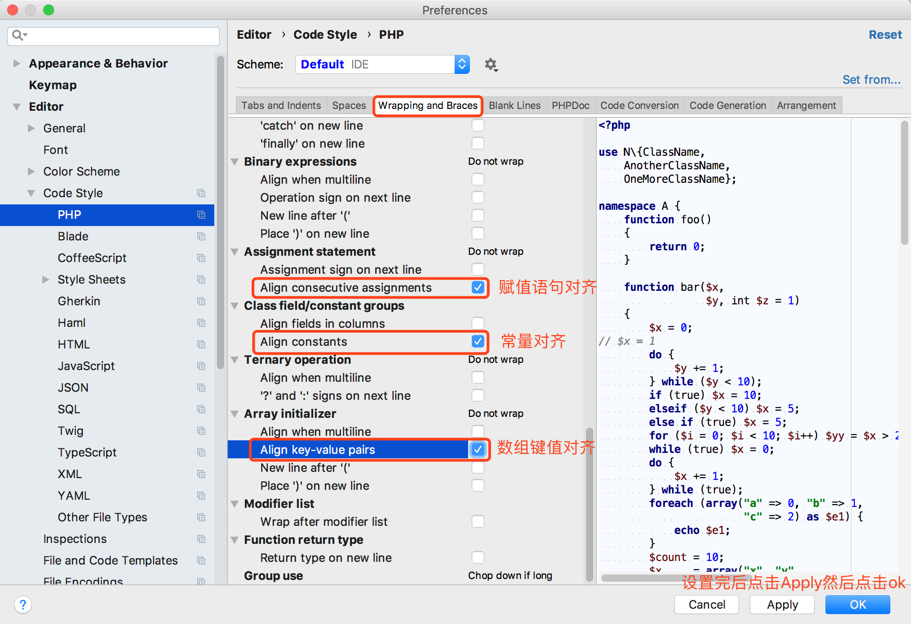Screen dimensions: 911x624
Task: Click the scheme settings gear icon
Action: tap(491, 64)
